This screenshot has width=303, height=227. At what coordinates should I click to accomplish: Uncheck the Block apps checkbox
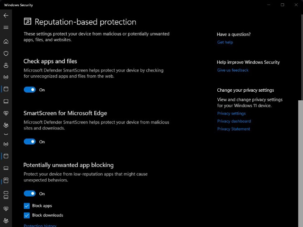tap(27, 206)
